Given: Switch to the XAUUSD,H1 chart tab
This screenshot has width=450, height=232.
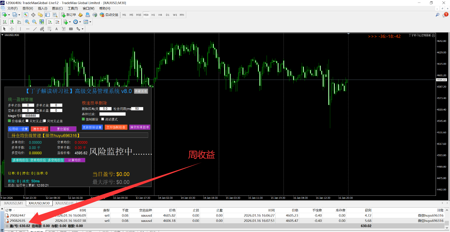Looking at the screenshot, I should tap(64, 203).
